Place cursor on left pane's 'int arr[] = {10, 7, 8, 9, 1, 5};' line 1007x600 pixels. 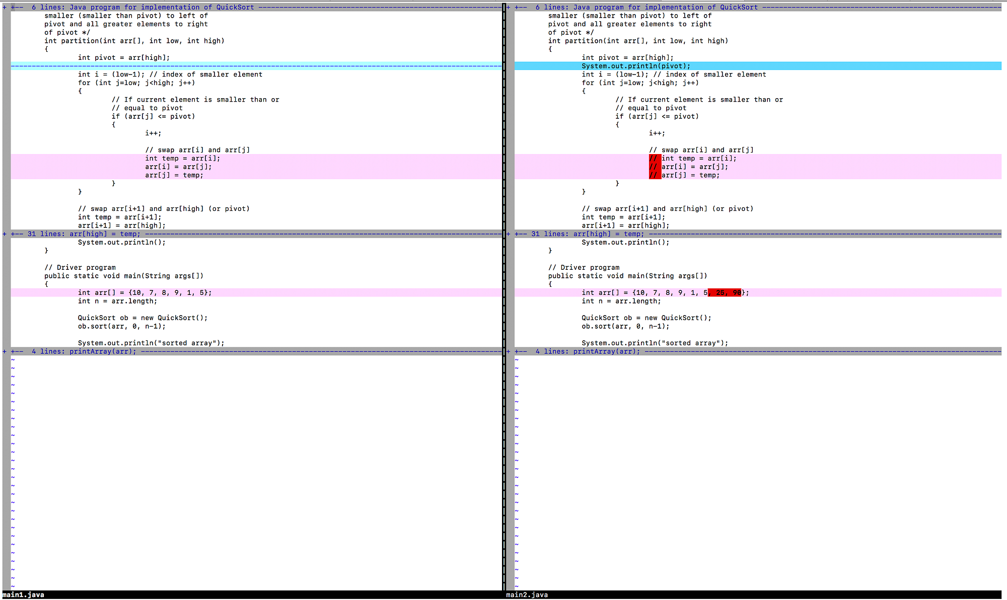point(145,292)
